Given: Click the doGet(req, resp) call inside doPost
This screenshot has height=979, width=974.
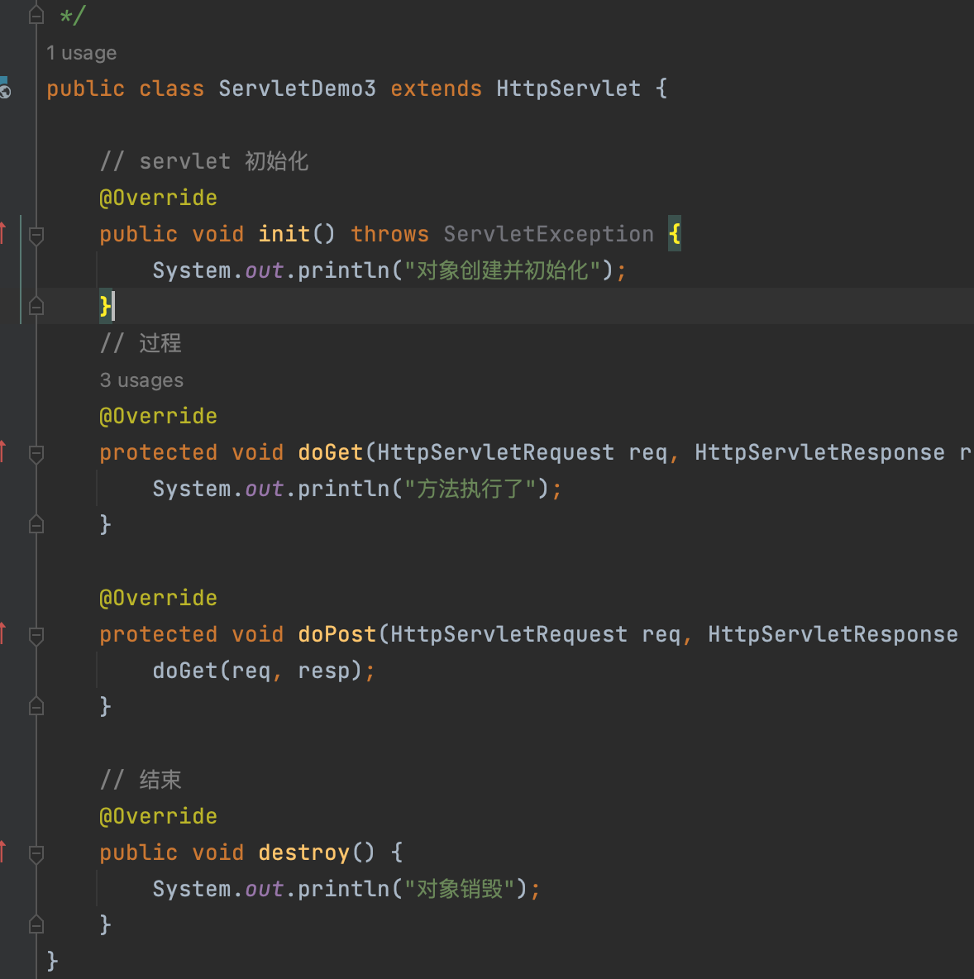Looking at the screenshot, I should click(257, 671).
